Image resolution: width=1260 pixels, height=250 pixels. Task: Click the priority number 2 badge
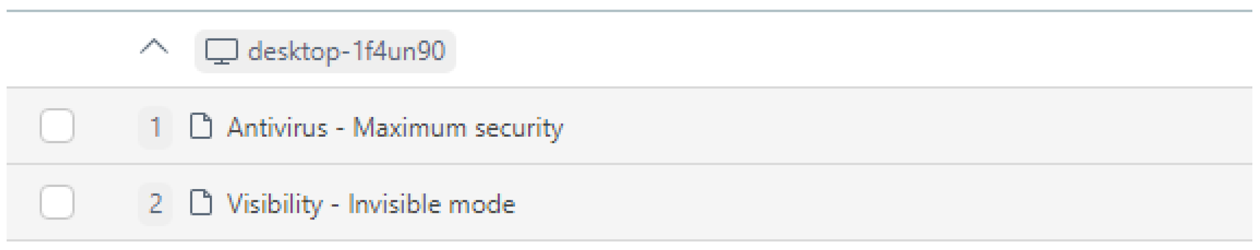(x=155, y=204)
